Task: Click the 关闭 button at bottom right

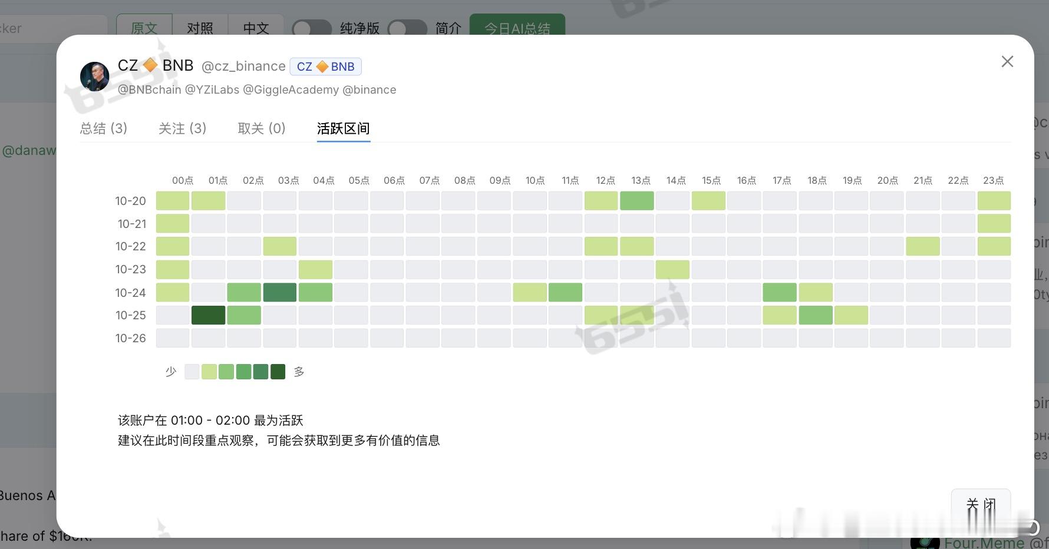Action: tap(980, 504)
